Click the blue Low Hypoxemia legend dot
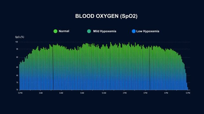 pos(134,31)
